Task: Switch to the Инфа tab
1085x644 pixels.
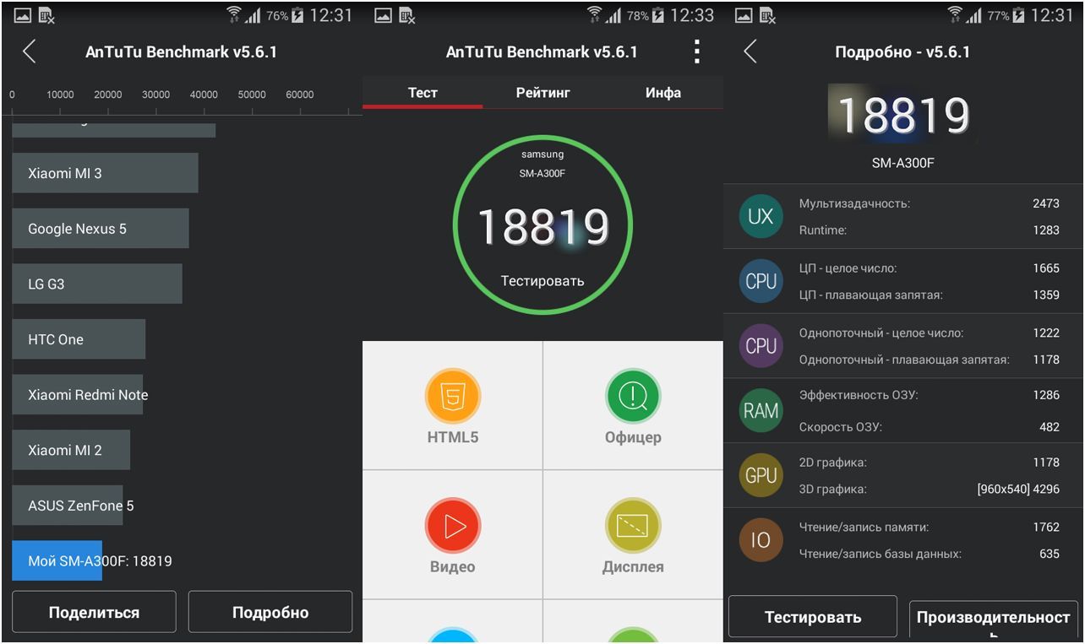Action: click(662, 93)
